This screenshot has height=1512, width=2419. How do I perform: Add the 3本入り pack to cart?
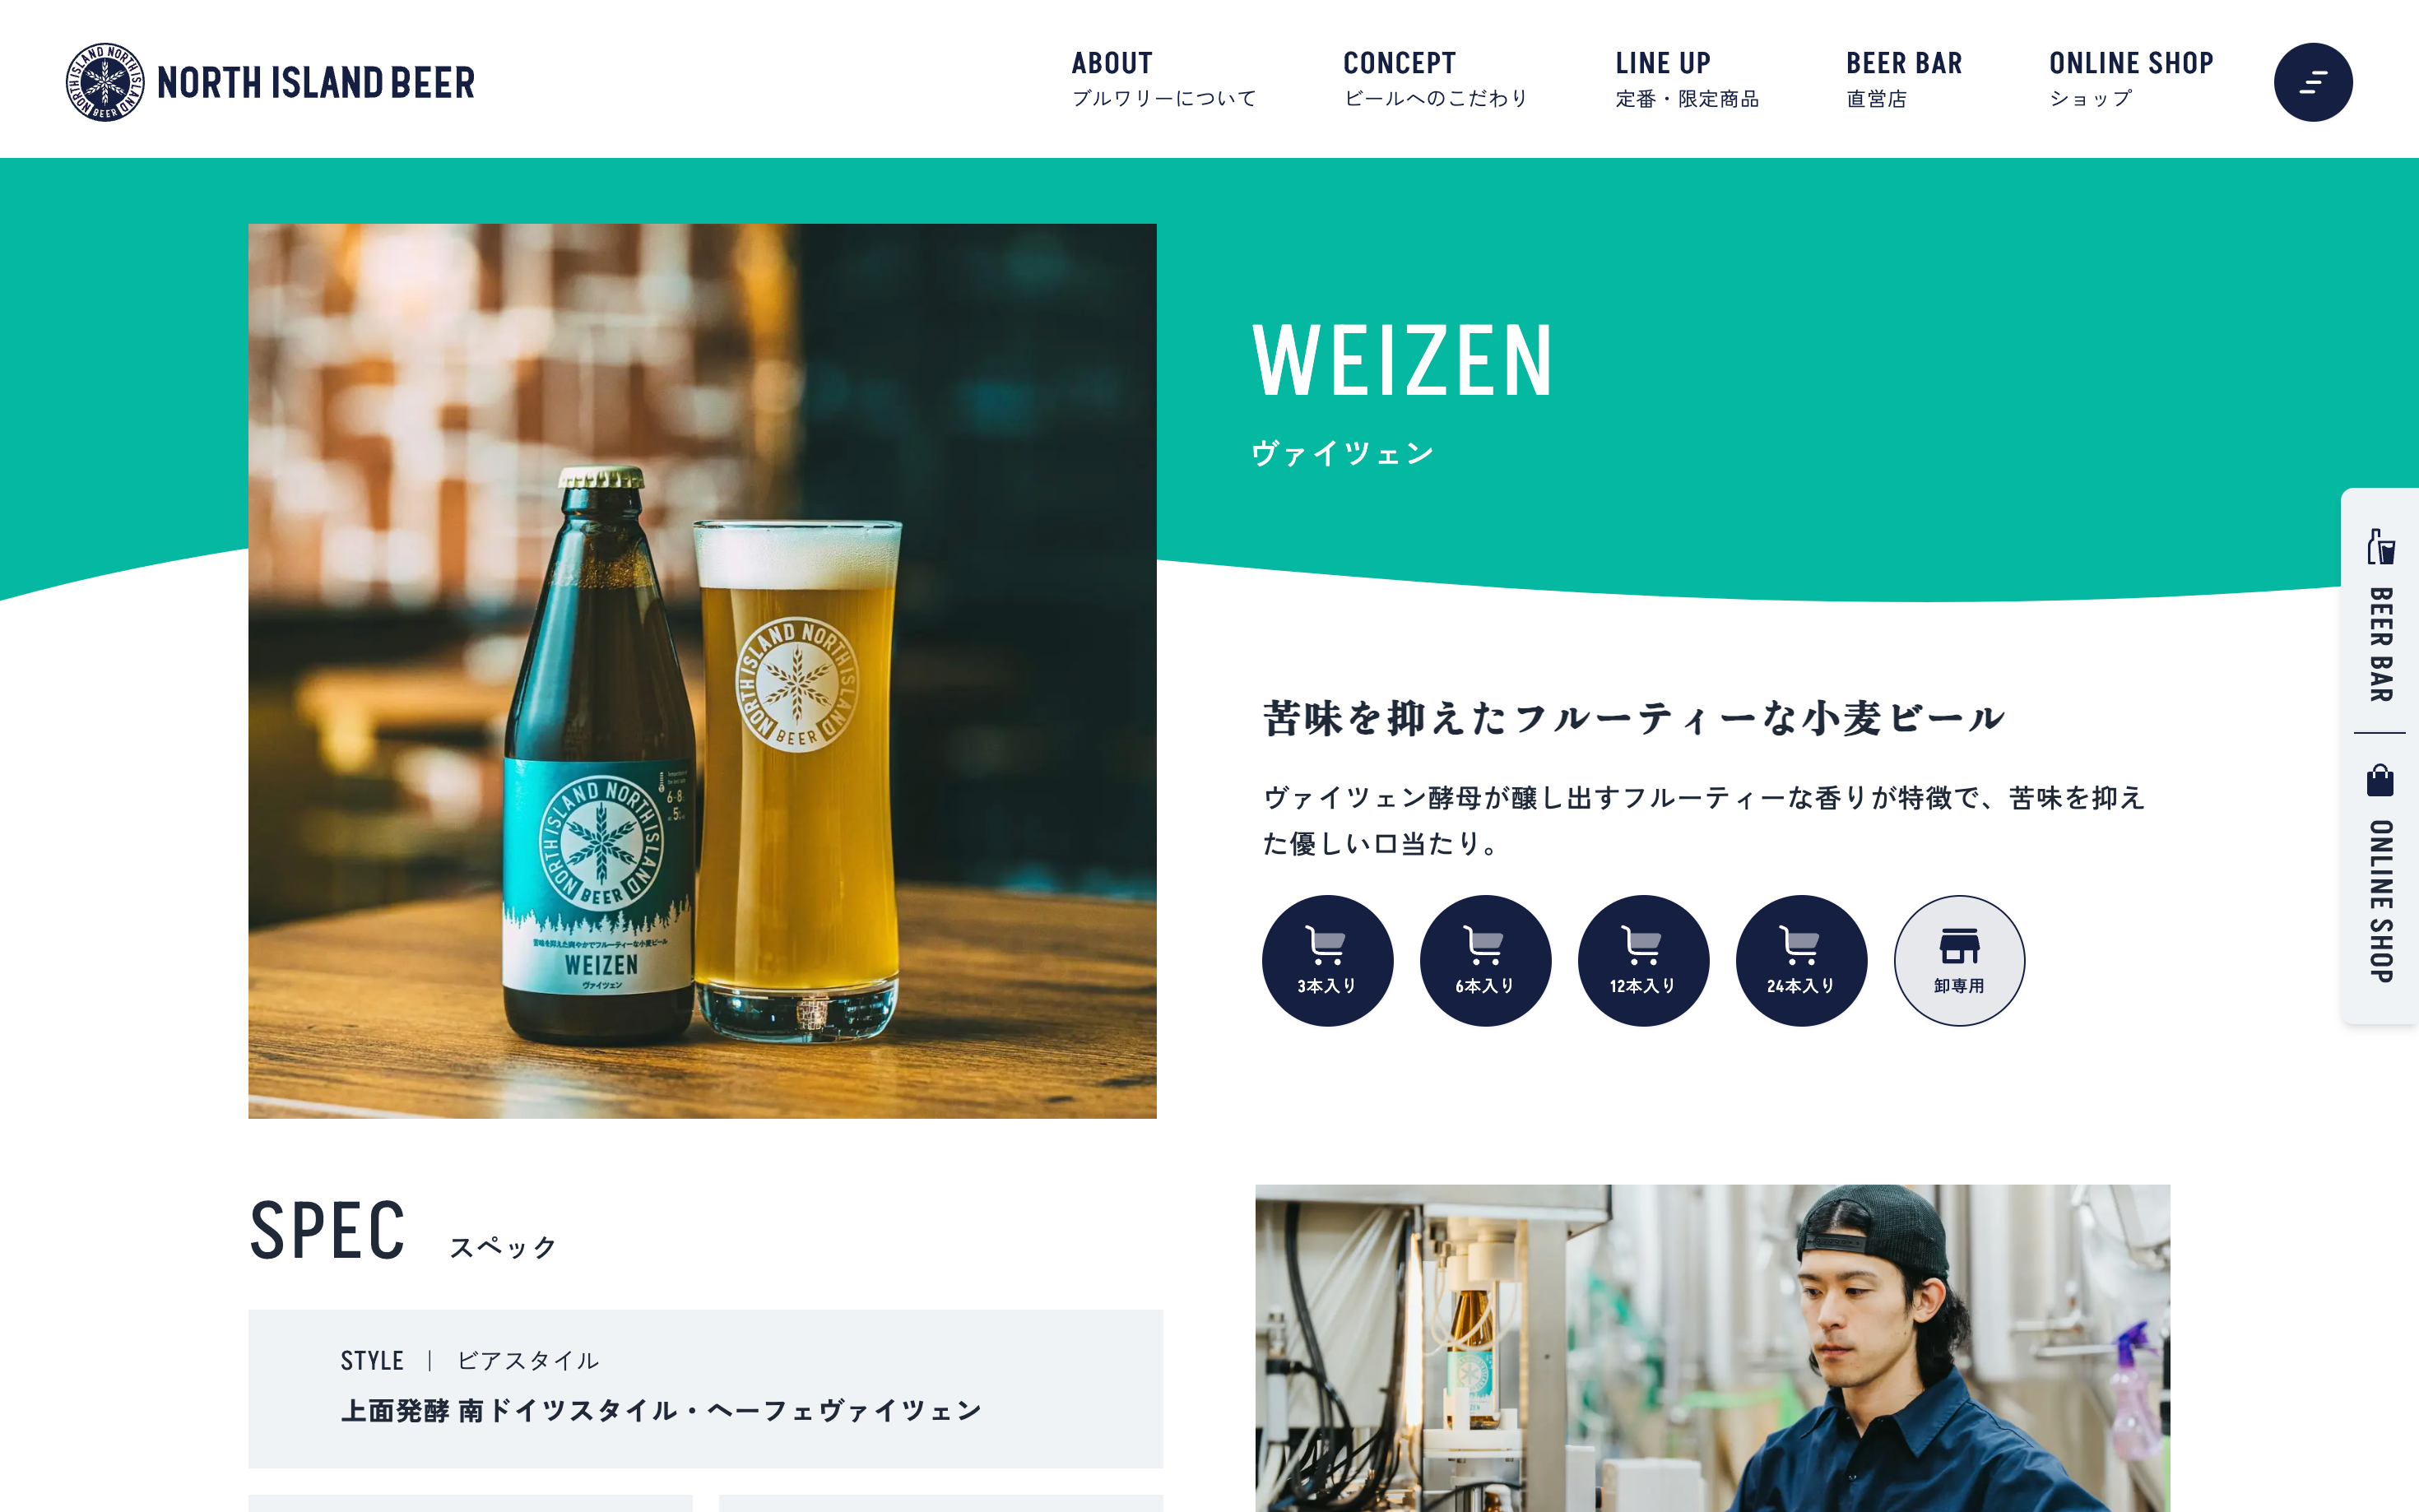pyautogui.click(x=1327, y=960)
